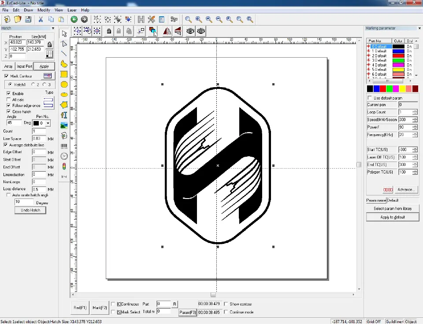Select the Rectangle drawing tool
Viewport: 423px width, 324px height.
tap(64, 74)
